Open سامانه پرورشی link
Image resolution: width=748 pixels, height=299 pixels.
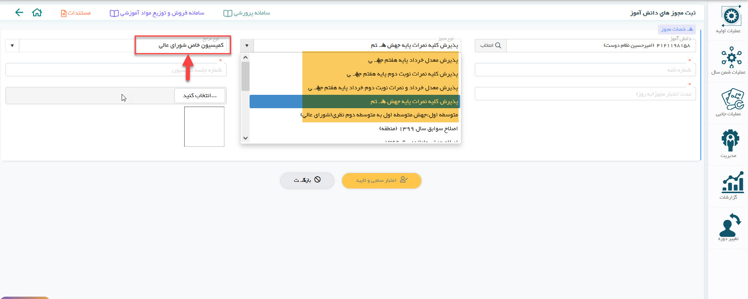[x=247, y=13]
